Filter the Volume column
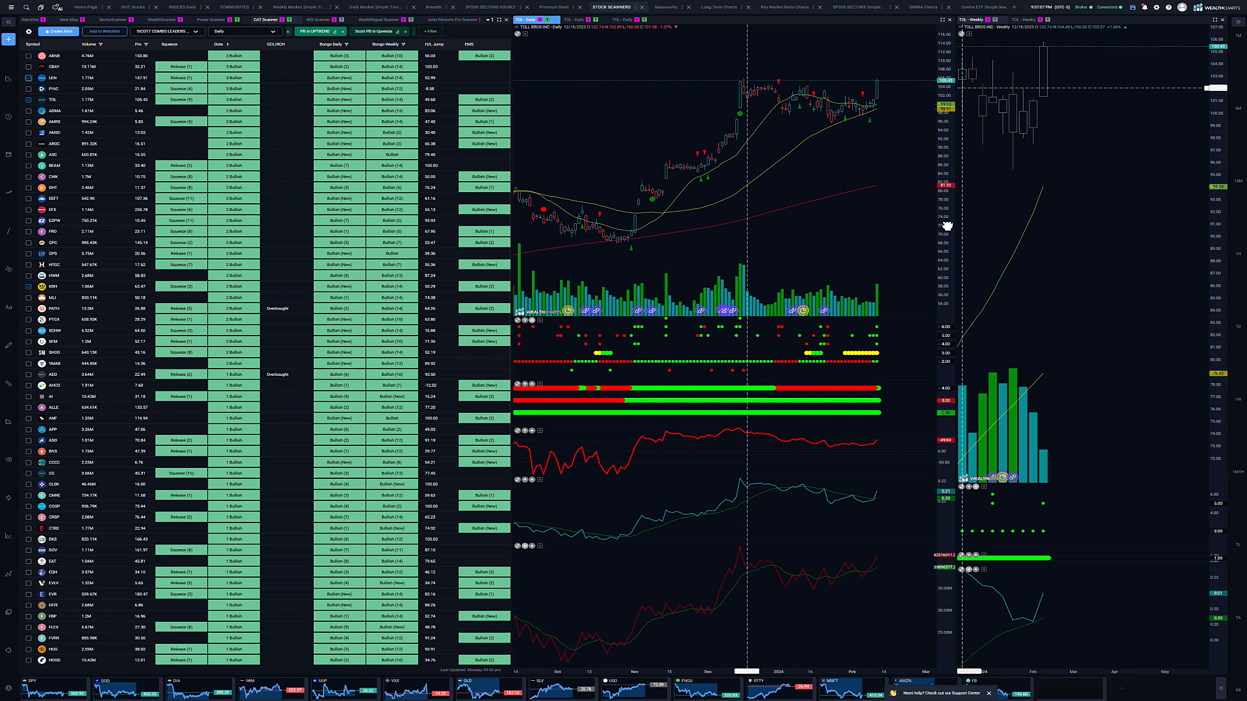The width and height of the screenshot is (1247, 701). point(101,44)
